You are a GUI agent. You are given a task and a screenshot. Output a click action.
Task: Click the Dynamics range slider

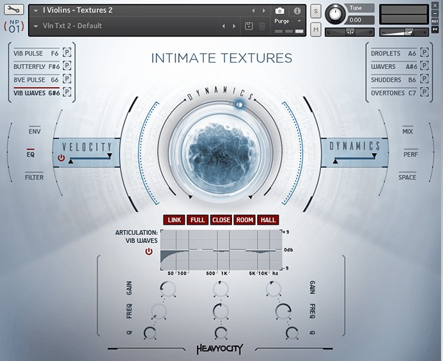coord(355,159)
